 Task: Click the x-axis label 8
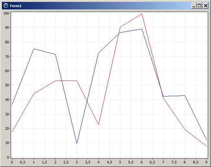[185, 162]
